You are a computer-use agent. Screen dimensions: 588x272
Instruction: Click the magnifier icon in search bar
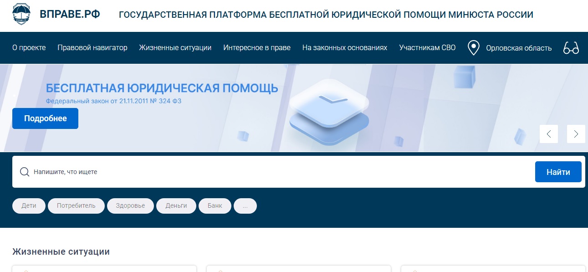pyautogui.click(x=25, y=172)
